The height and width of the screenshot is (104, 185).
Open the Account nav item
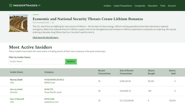coord(172,6)
